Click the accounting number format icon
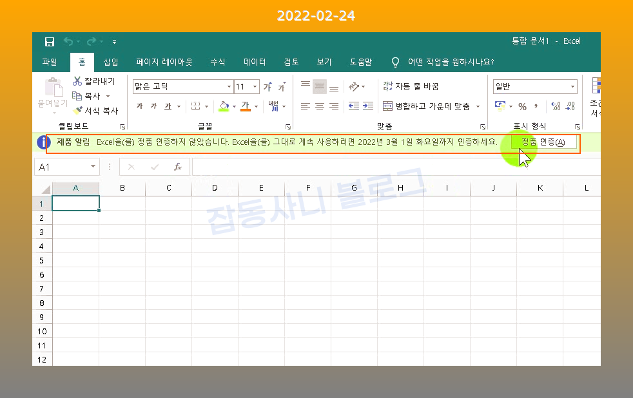Screen dimensions: 633x398 point(500,106)
